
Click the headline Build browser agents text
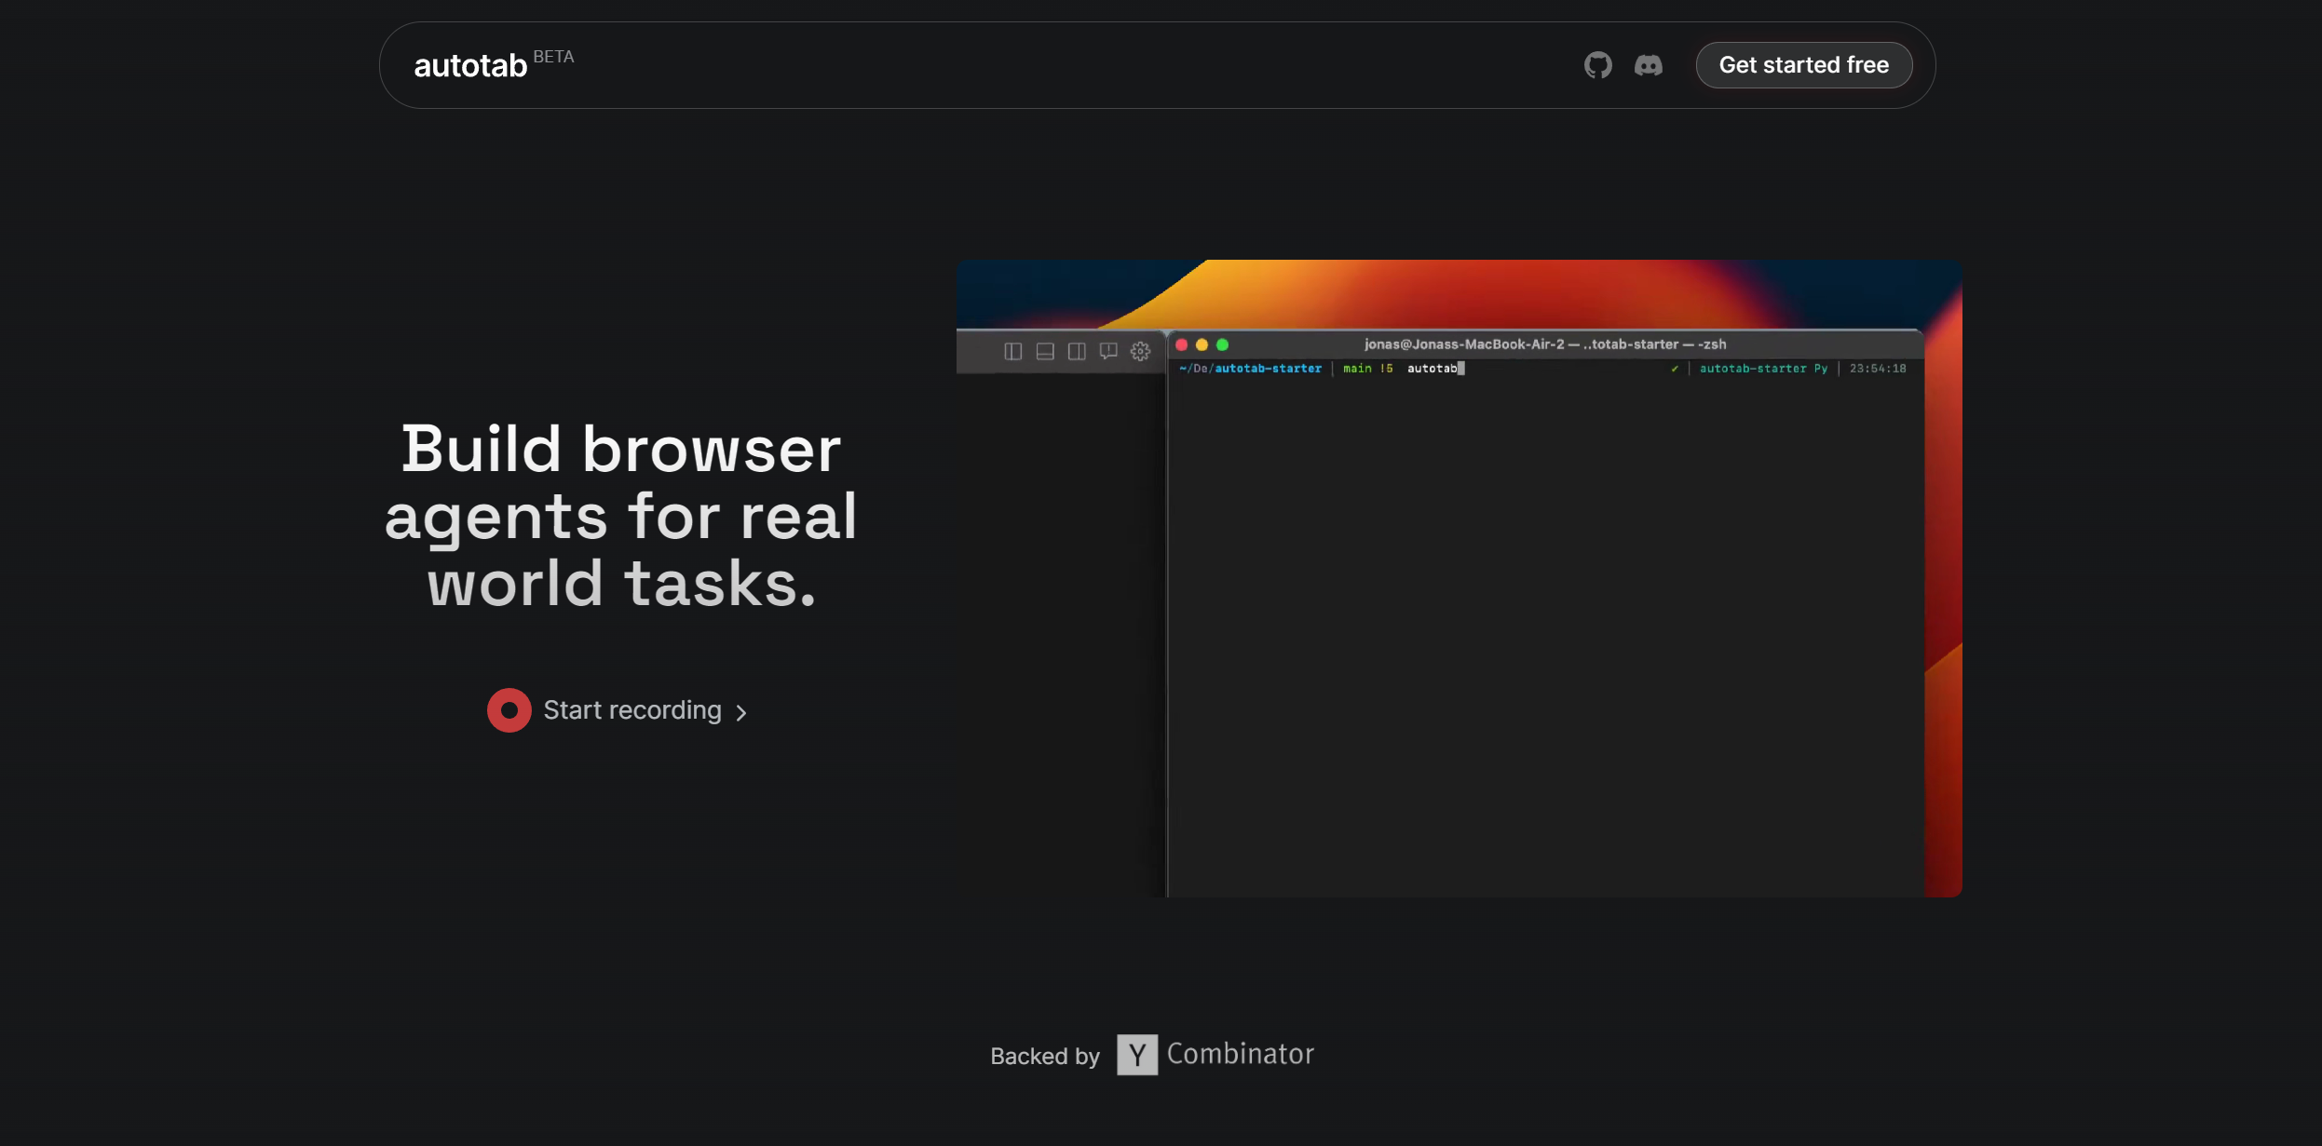pyautogui.click(x=620, y=515)
